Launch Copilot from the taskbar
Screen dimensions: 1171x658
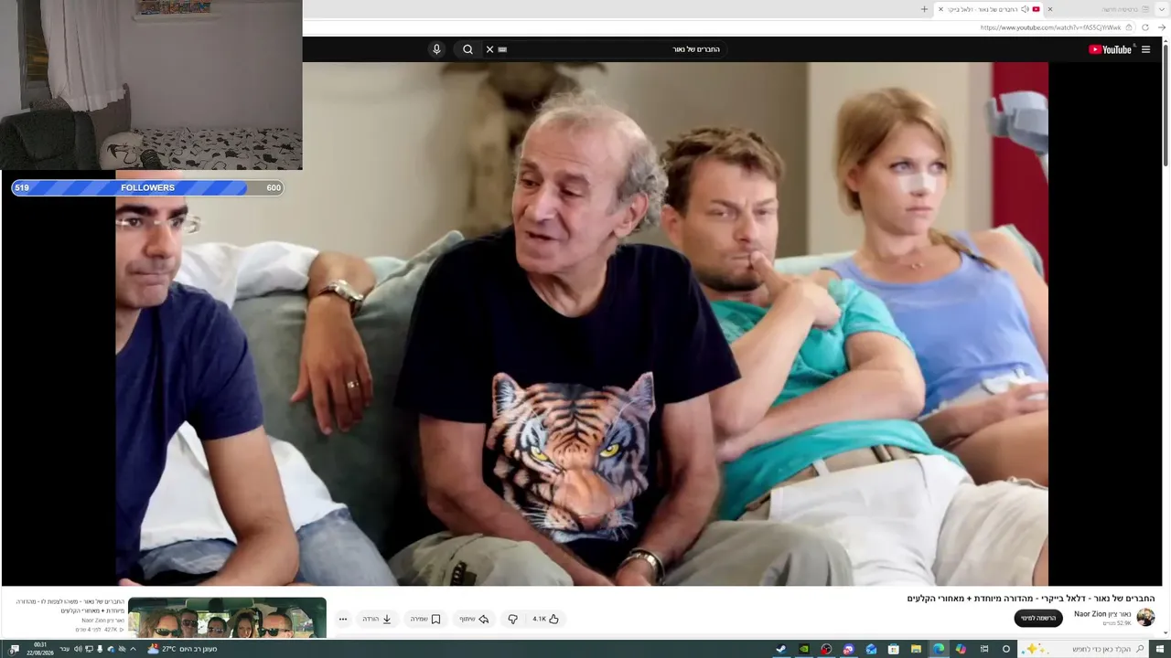pyautogui.click(x=961, y=649)
